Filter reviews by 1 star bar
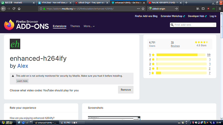This screenshot has width=223, height=125. click(x=181, y=73)
